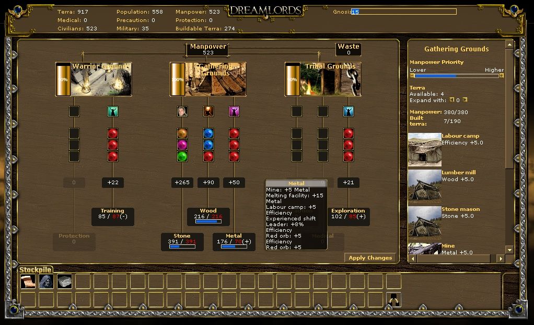534x325 pixels.
Task: Select the Lumber mill building thumbnail
Action: click(425, 186)
